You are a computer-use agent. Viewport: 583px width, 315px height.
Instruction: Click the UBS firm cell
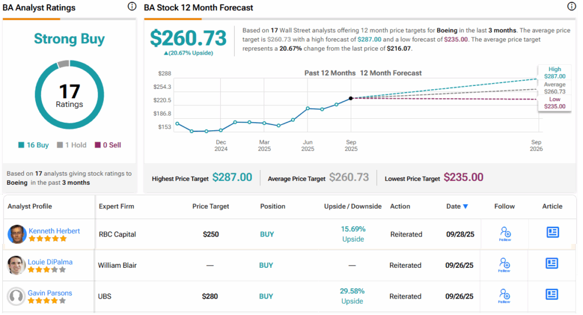105,296
